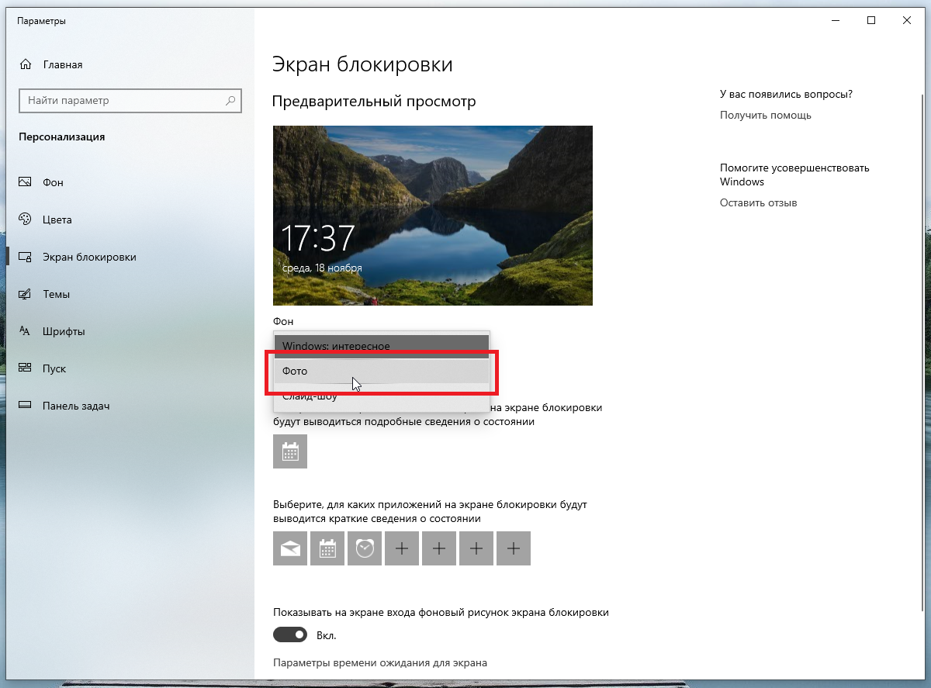Select the Цвета palette icon

26,220
